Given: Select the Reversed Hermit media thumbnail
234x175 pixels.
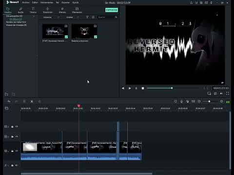Looking at the screenshot, I should click(x=55, y=31).
